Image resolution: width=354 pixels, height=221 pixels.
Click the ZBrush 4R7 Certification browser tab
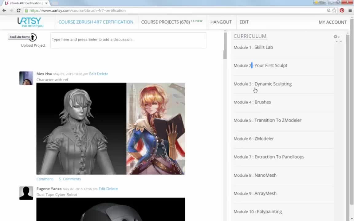point(25,3)
